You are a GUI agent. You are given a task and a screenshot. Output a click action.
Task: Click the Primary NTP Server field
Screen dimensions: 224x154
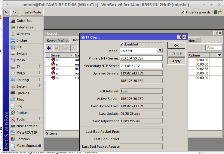click(141, 58)
